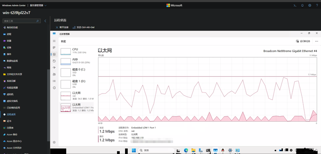Open Settings gear in remote taskbar
The height and width of the screenshot is (154, 321).
pyautogui.click(x=230, y=150)
